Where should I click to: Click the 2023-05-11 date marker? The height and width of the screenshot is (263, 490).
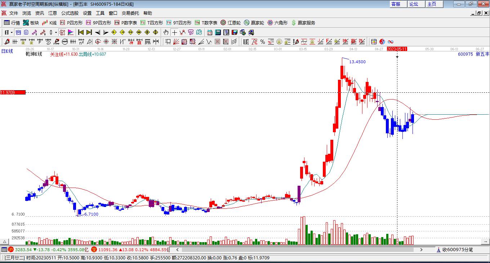tap(397, 49)
